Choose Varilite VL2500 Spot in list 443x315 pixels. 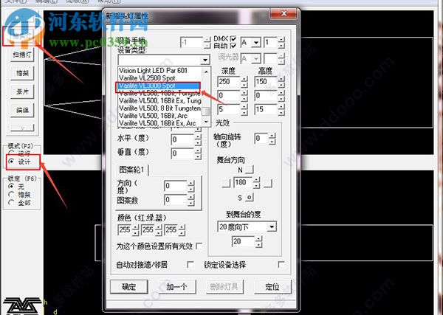pos(159,78)
